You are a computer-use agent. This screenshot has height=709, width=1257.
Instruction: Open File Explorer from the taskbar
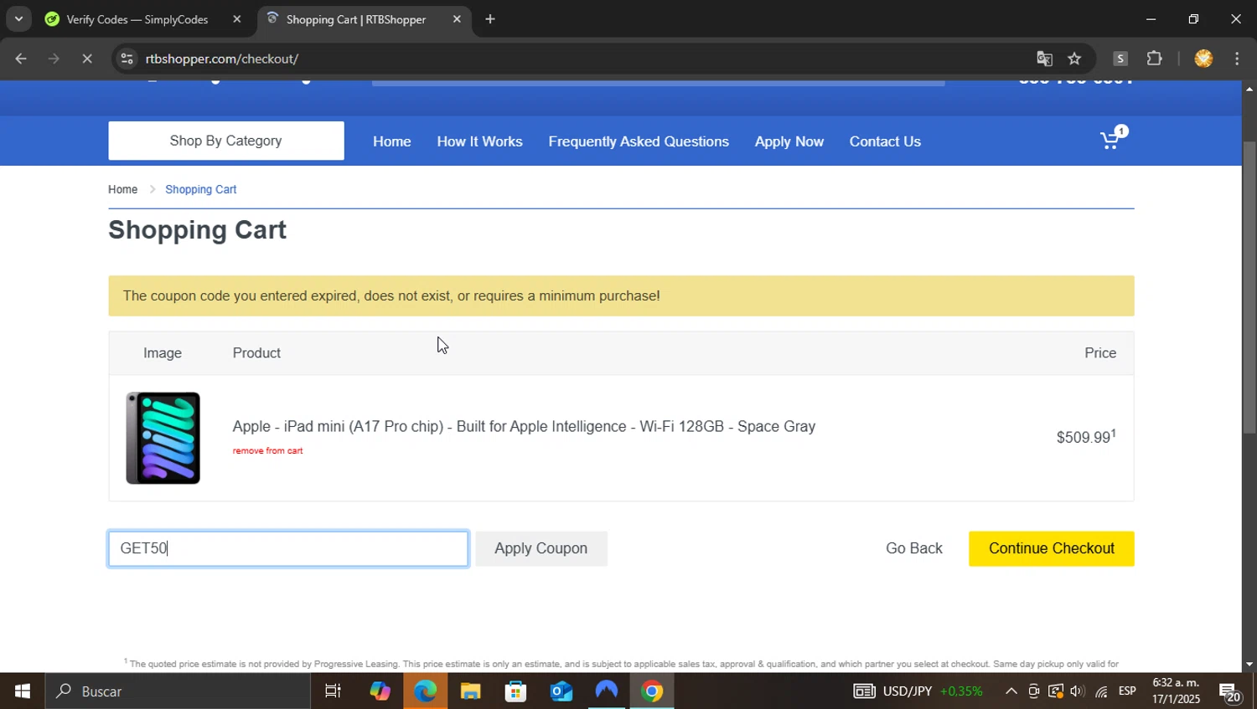coord(470,691)
